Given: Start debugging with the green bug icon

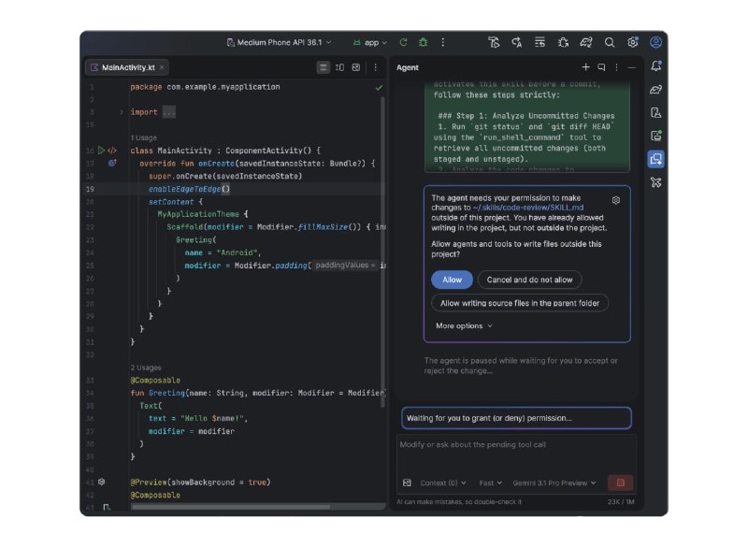Looking at the screenshot, I should click(x=424, y=42).
